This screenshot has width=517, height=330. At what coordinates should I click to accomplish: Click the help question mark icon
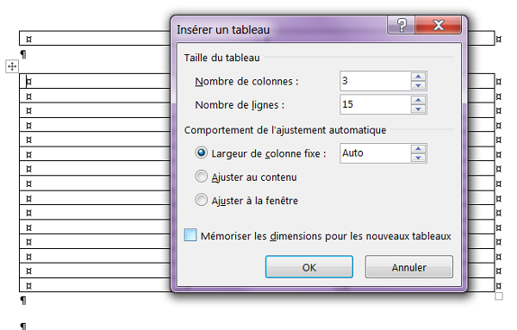coord(401,25)
